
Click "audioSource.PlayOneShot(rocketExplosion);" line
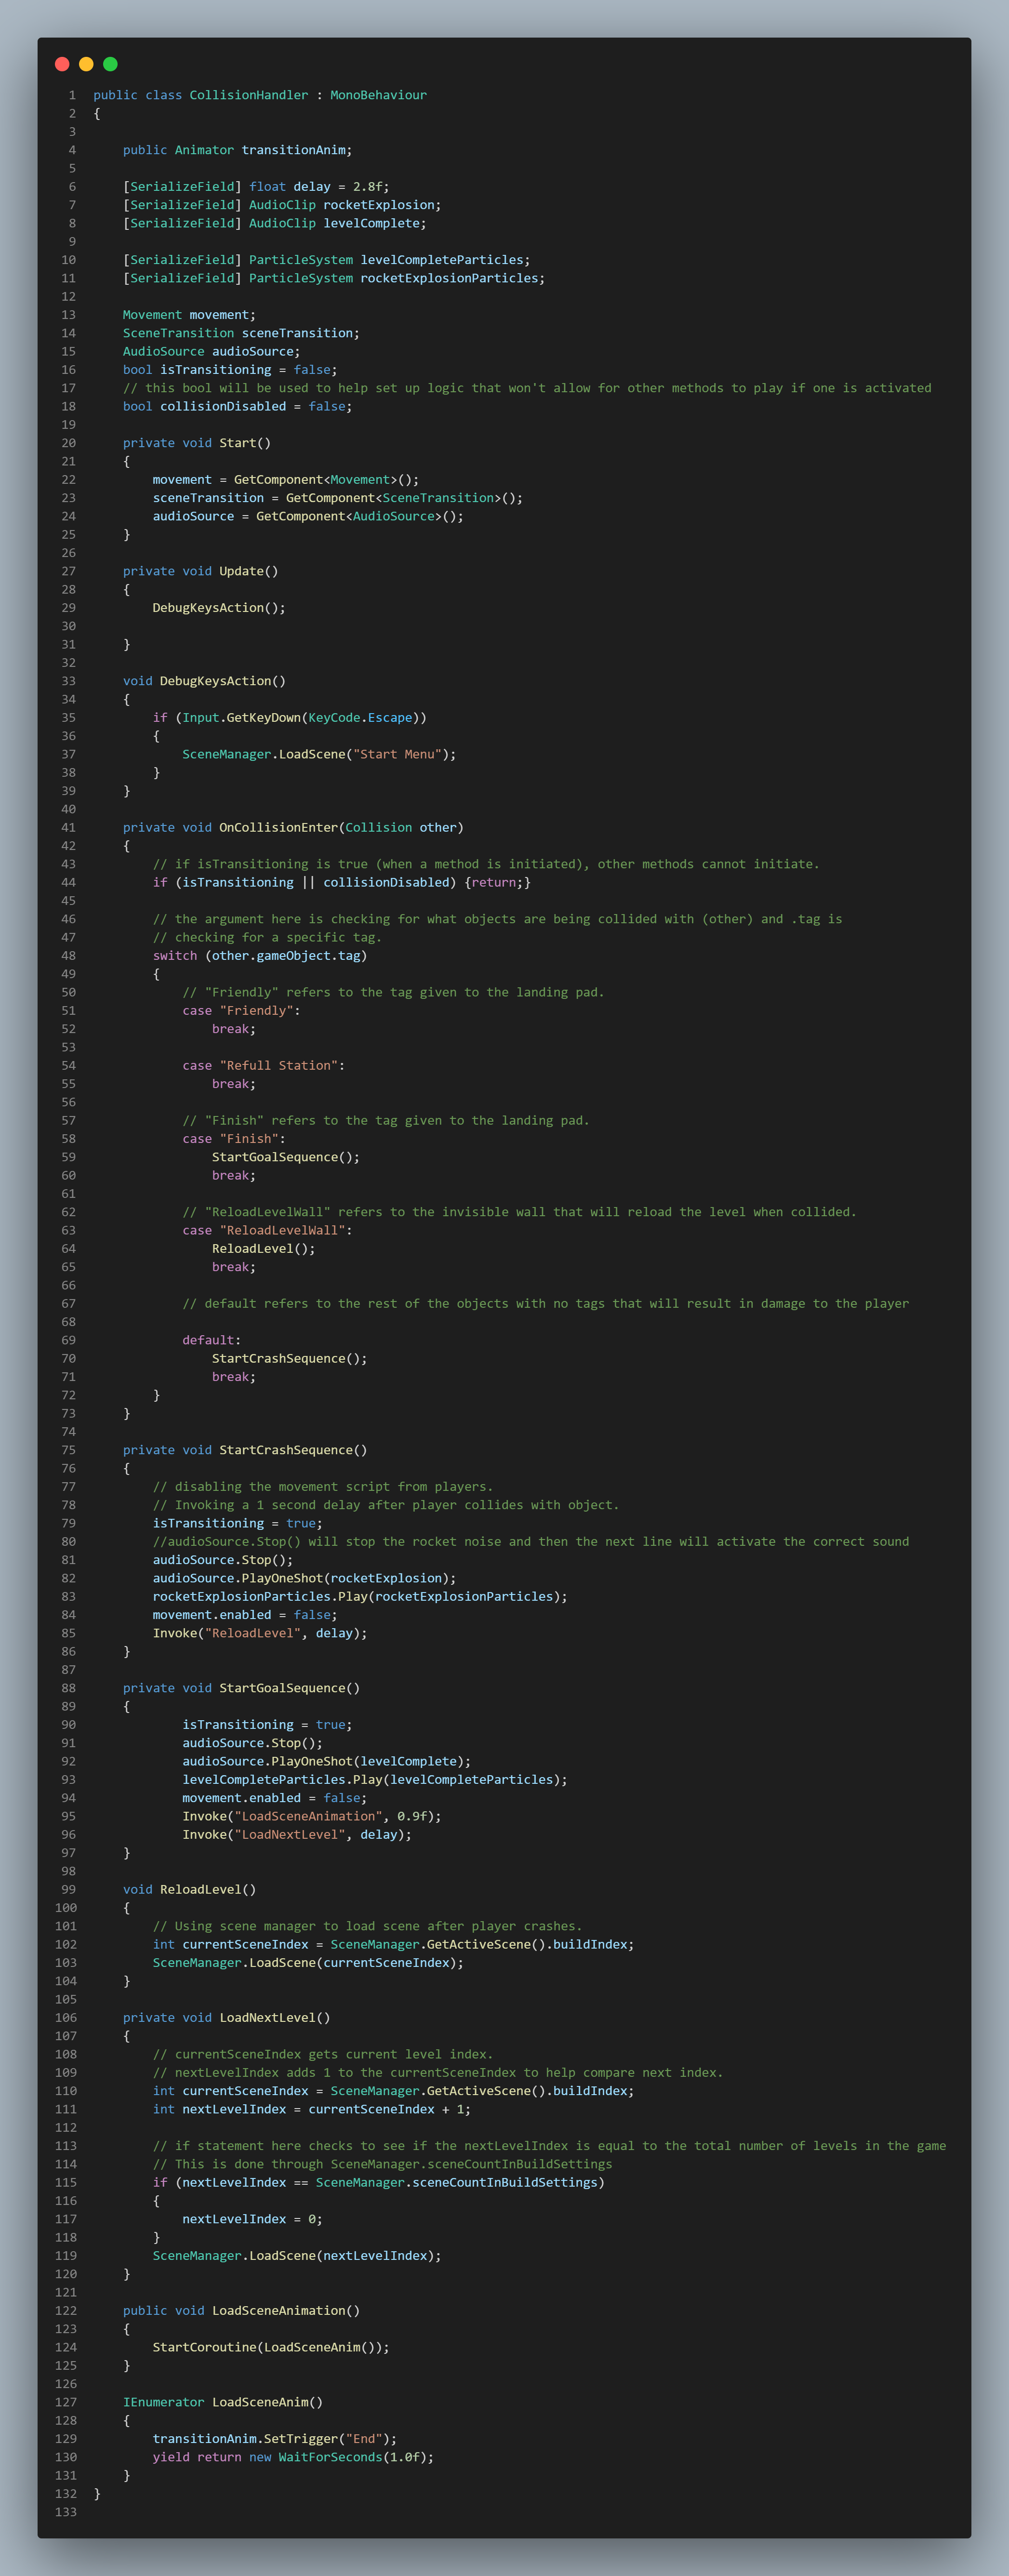(x=304, y=1578)
